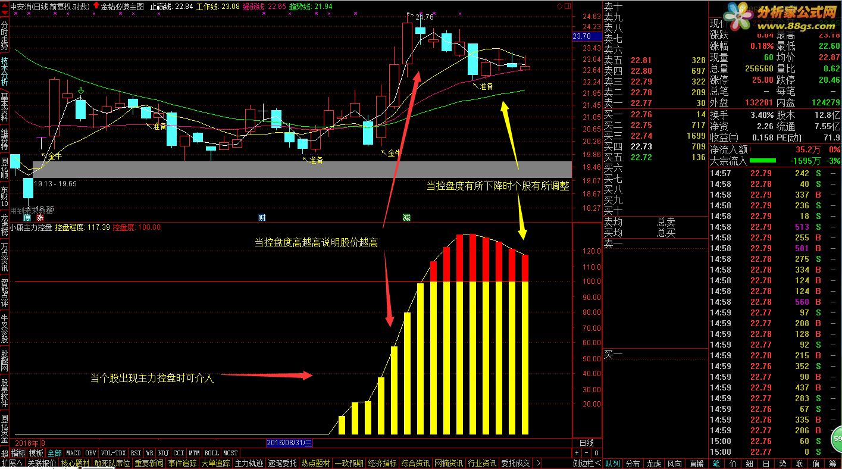Click the green down-arrow signal on candlestick
The height and width of the screenshot is (469, 842).
pos(80,91)
